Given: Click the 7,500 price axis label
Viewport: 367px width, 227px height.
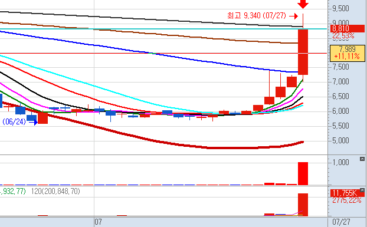Looking at the screenshot, I should pos(341,67).
